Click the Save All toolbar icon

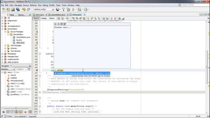coord(18,10)
